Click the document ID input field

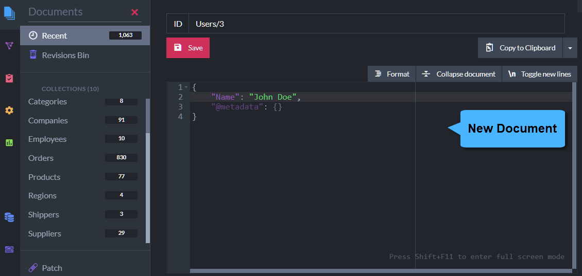(x=376, y=24)
